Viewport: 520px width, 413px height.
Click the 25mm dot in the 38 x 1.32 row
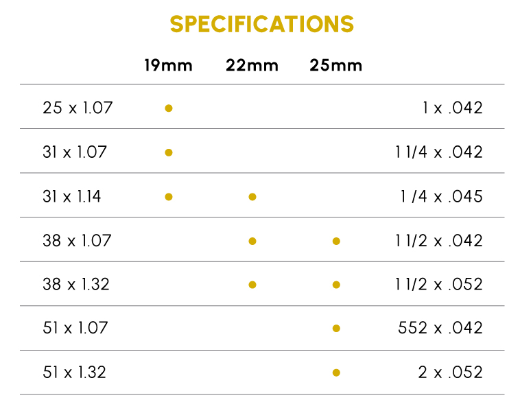(336, 285)
